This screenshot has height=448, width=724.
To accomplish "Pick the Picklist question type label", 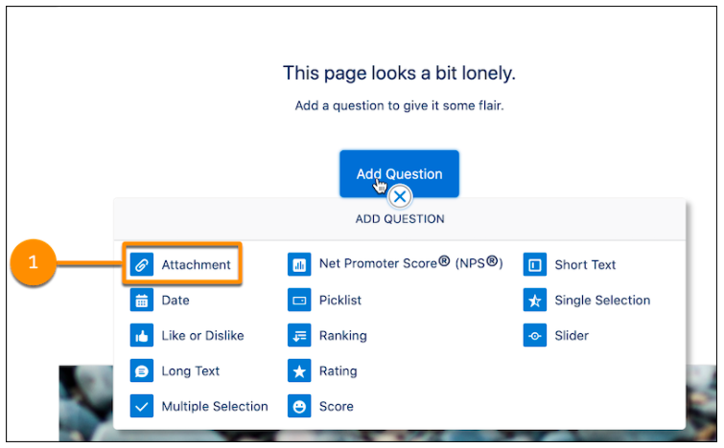I will tap(340, 300).
